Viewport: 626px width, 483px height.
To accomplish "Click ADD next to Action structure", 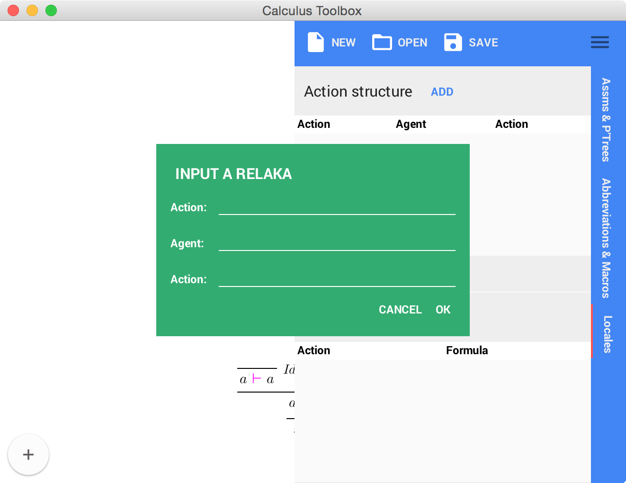I will pos(442,92).
